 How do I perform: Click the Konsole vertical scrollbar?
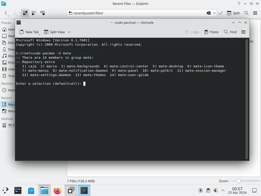click(247, 99)
